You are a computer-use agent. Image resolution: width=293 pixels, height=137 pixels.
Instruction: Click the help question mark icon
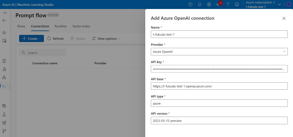pyautogui.click(x=228, y=5)
